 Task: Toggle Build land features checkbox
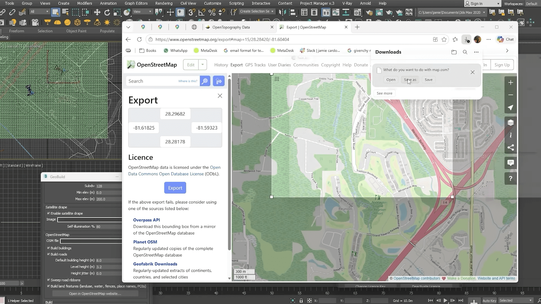pos(48,286)
